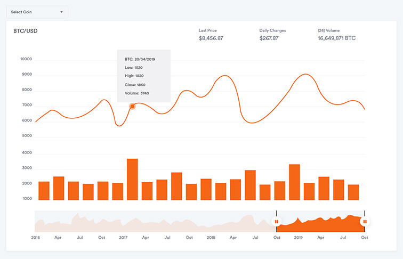Image resolution: width=403 pixels, height=259 pixels.
Task: Click the arrow icon in Select Coin
Action: 61,12
